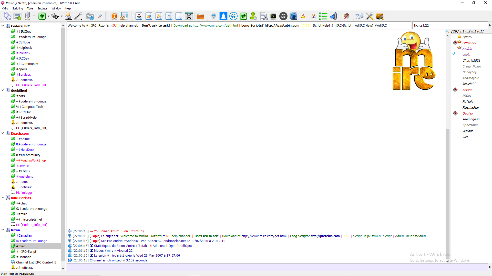Open the Scripting menu

tap(17, 8)
